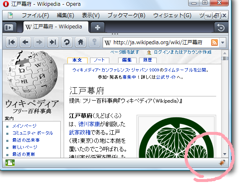
Task: Switch to the 本文 article tab
Action: pyautogui.click(x=77, y=60)
